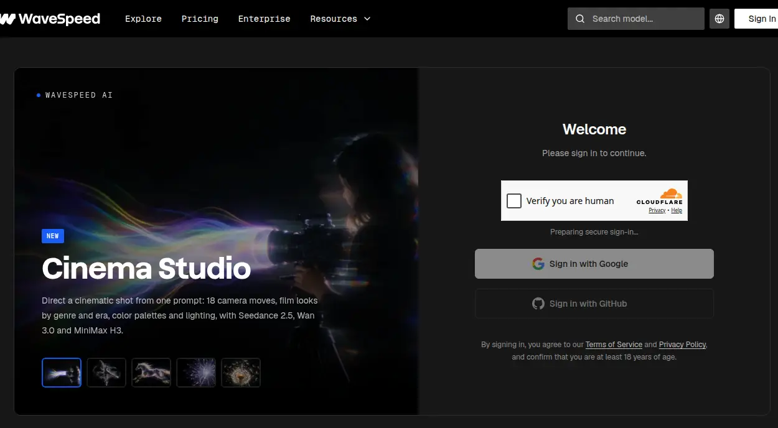This screenshot has height=428, width=778.
Task: Click the Sign In button
Action: [x=756, y=19]
